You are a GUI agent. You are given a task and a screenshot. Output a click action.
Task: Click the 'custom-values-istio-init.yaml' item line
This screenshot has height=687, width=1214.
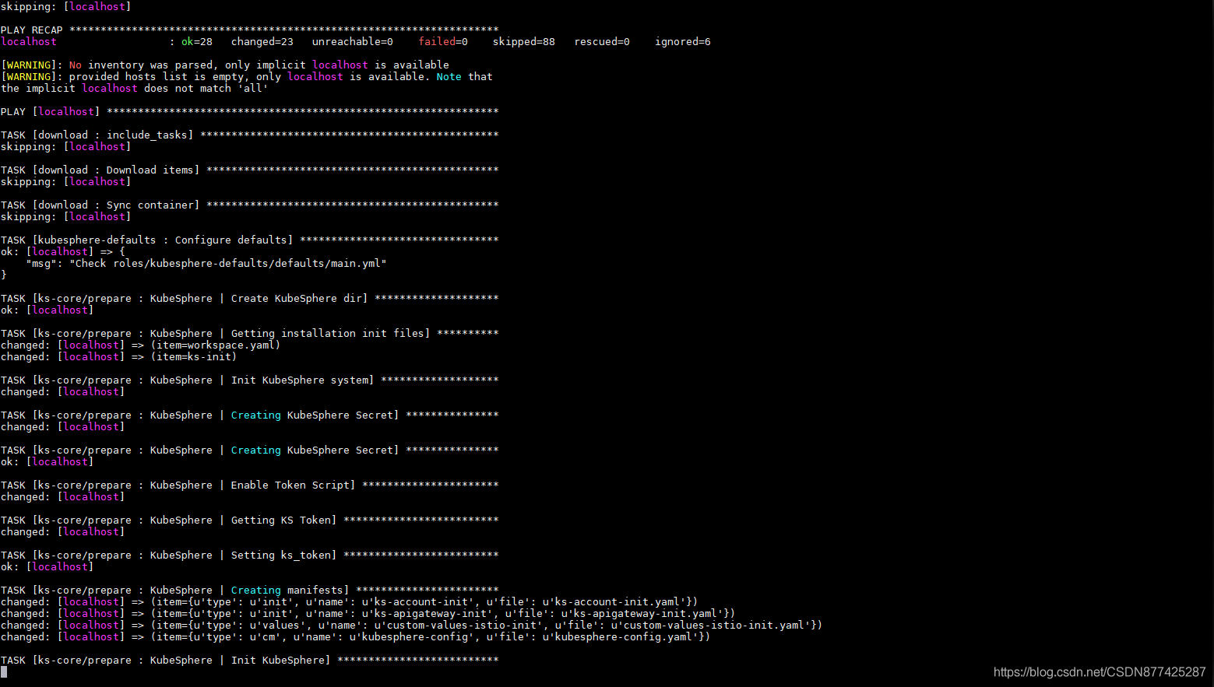412,626
